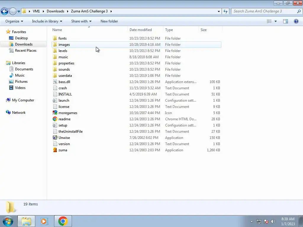
Task: Open the Music library
Action: 20,75
